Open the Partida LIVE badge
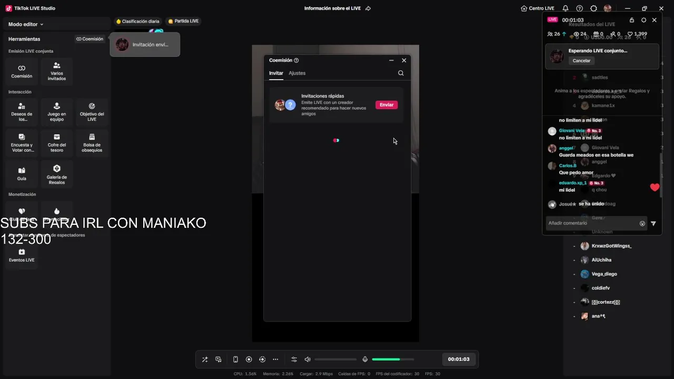This screenshot has height=379, width=674. click(x=183, y=21)
